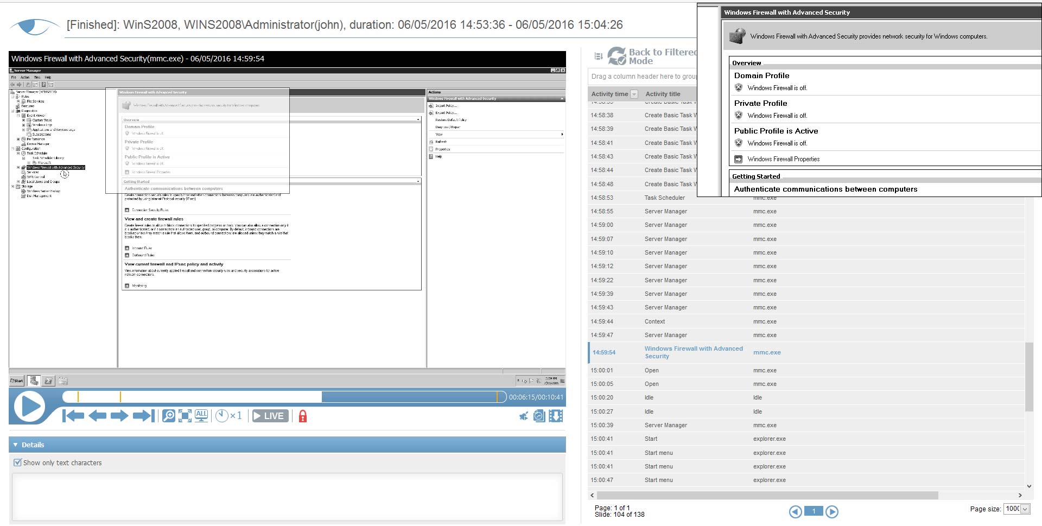Select Windows Firewall with Advanced Security tree node

click(55, 167)
